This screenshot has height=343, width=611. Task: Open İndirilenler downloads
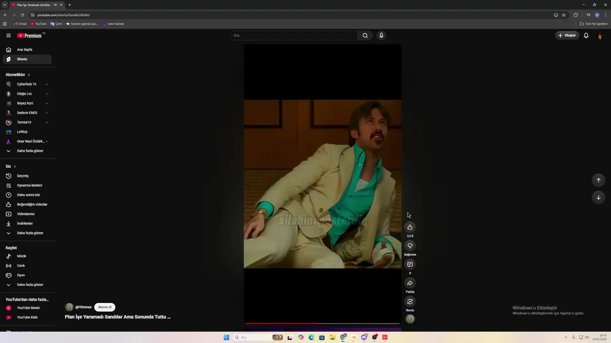pos(27,223)
